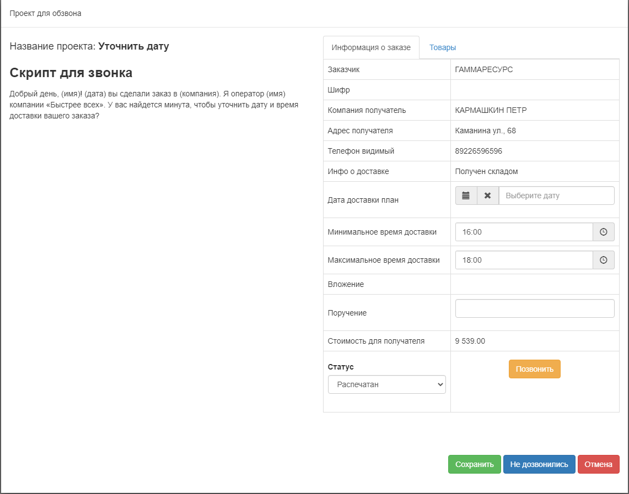629x494 pixels.
Task: Focus the Выберите дату input field
Action: 557,196
